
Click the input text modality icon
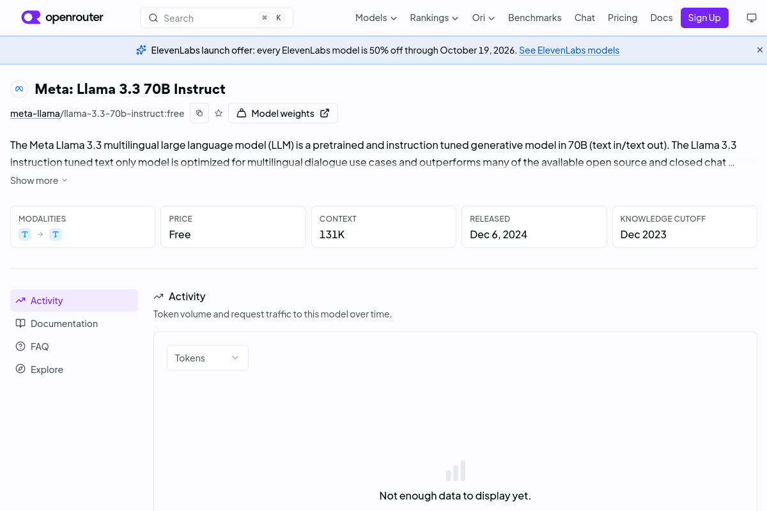tap(25, 234)
